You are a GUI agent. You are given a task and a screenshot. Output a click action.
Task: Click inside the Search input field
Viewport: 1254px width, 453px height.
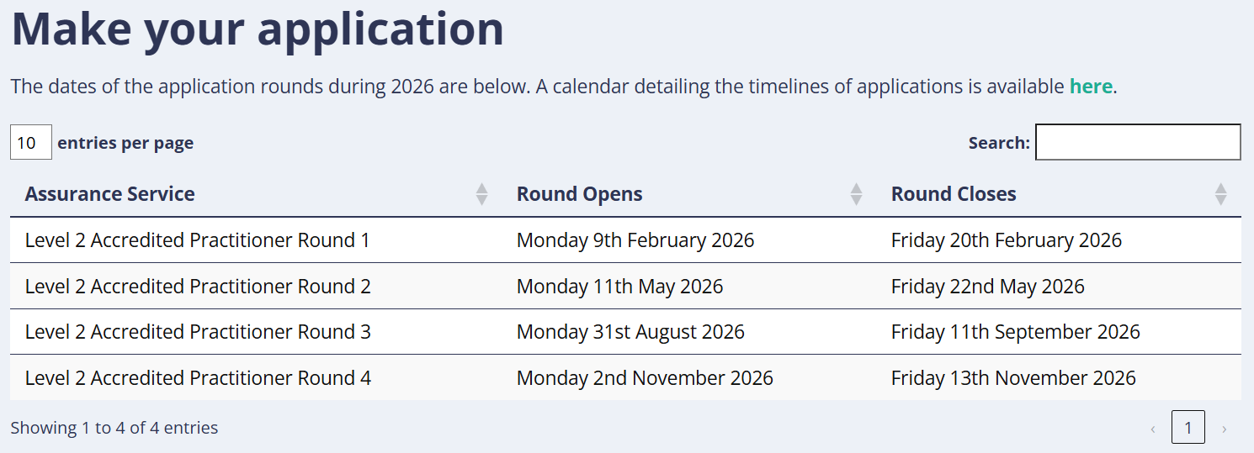pos(1137,142)
